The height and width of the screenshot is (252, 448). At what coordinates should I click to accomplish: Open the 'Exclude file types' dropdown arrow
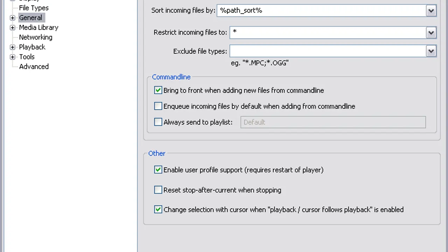(x=431, y=51)
